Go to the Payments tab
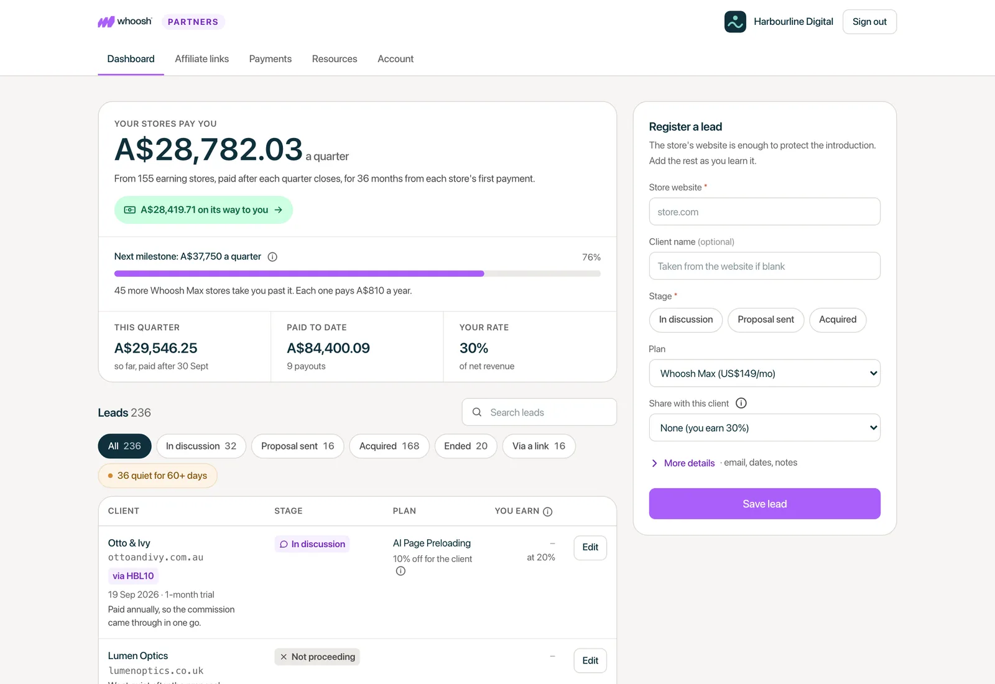Viewport: 995px width, 684px height. (270, 59)
